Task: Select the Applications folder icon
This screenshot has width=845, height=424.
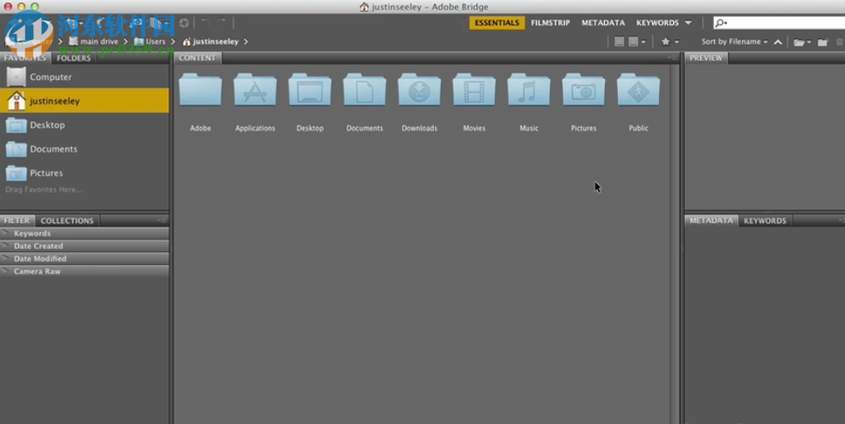Action: pyautogui.click(x=255, y=90)
